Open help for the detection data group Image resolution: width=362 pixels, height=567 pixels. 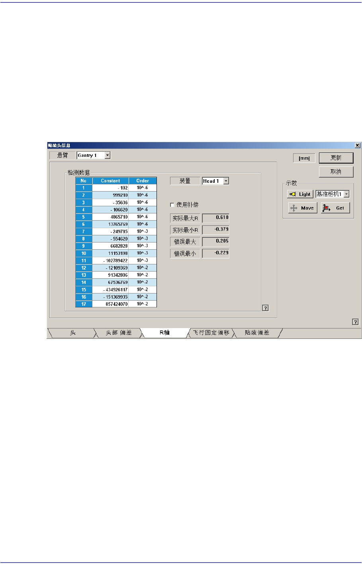coord(266,308)
